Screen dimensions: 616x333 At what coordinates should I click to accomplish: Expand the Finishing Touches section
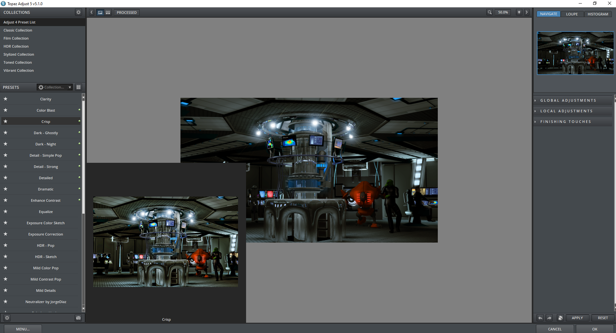[x=573, y=122]
